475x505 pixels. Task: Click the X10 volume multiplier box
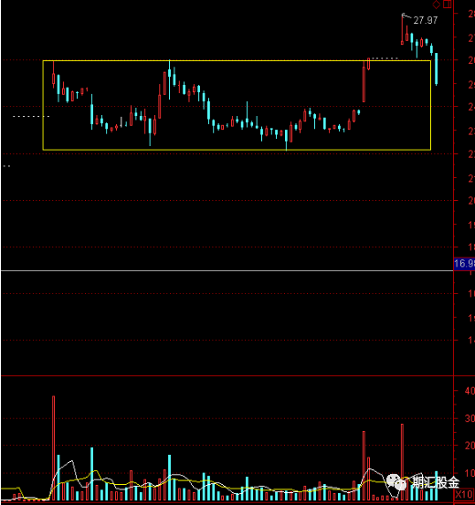click(x=464, y=494)
